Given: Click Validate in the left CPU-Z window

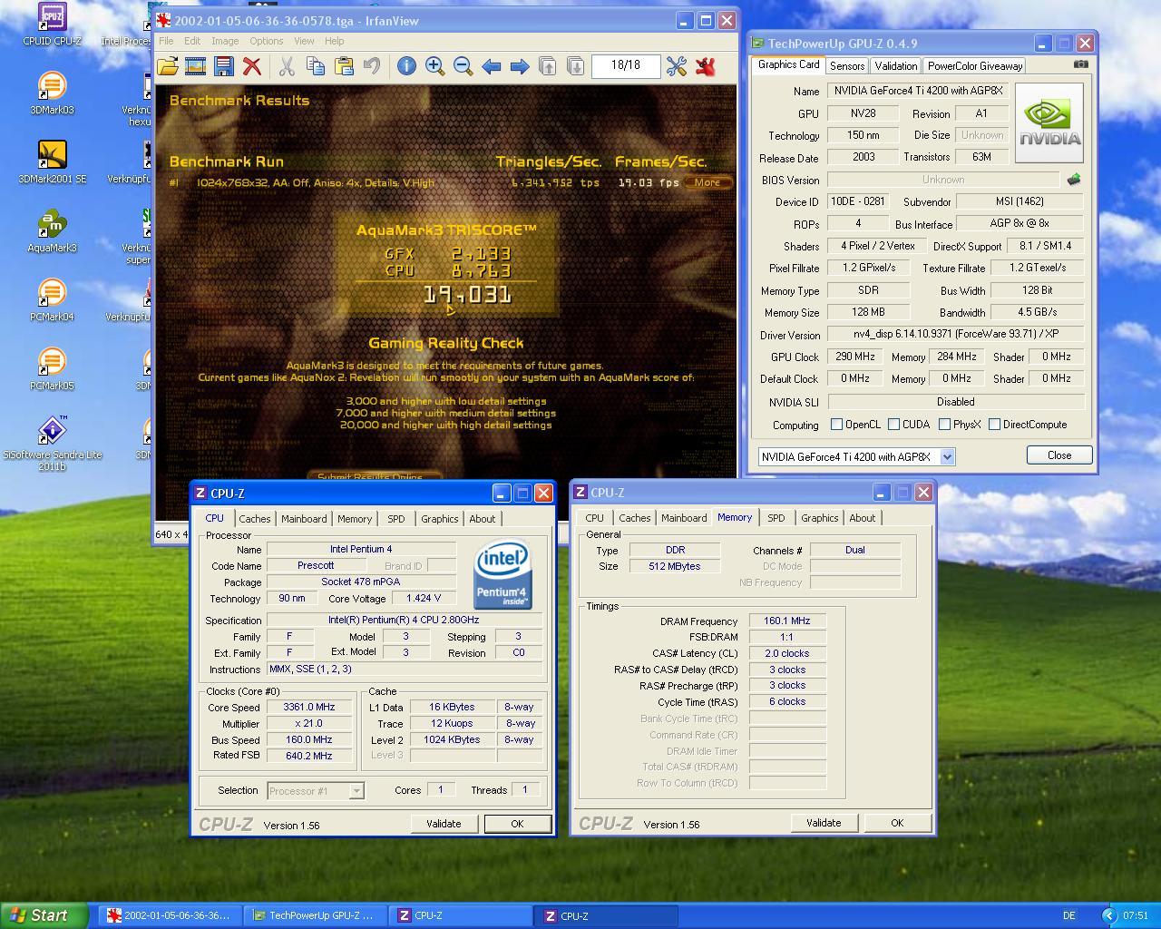Looking at the screenshot, I should click(444, 824).
